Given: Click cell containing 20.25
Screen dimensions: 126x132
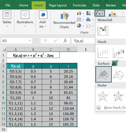Looking at the screenshot, I should 68,71.
